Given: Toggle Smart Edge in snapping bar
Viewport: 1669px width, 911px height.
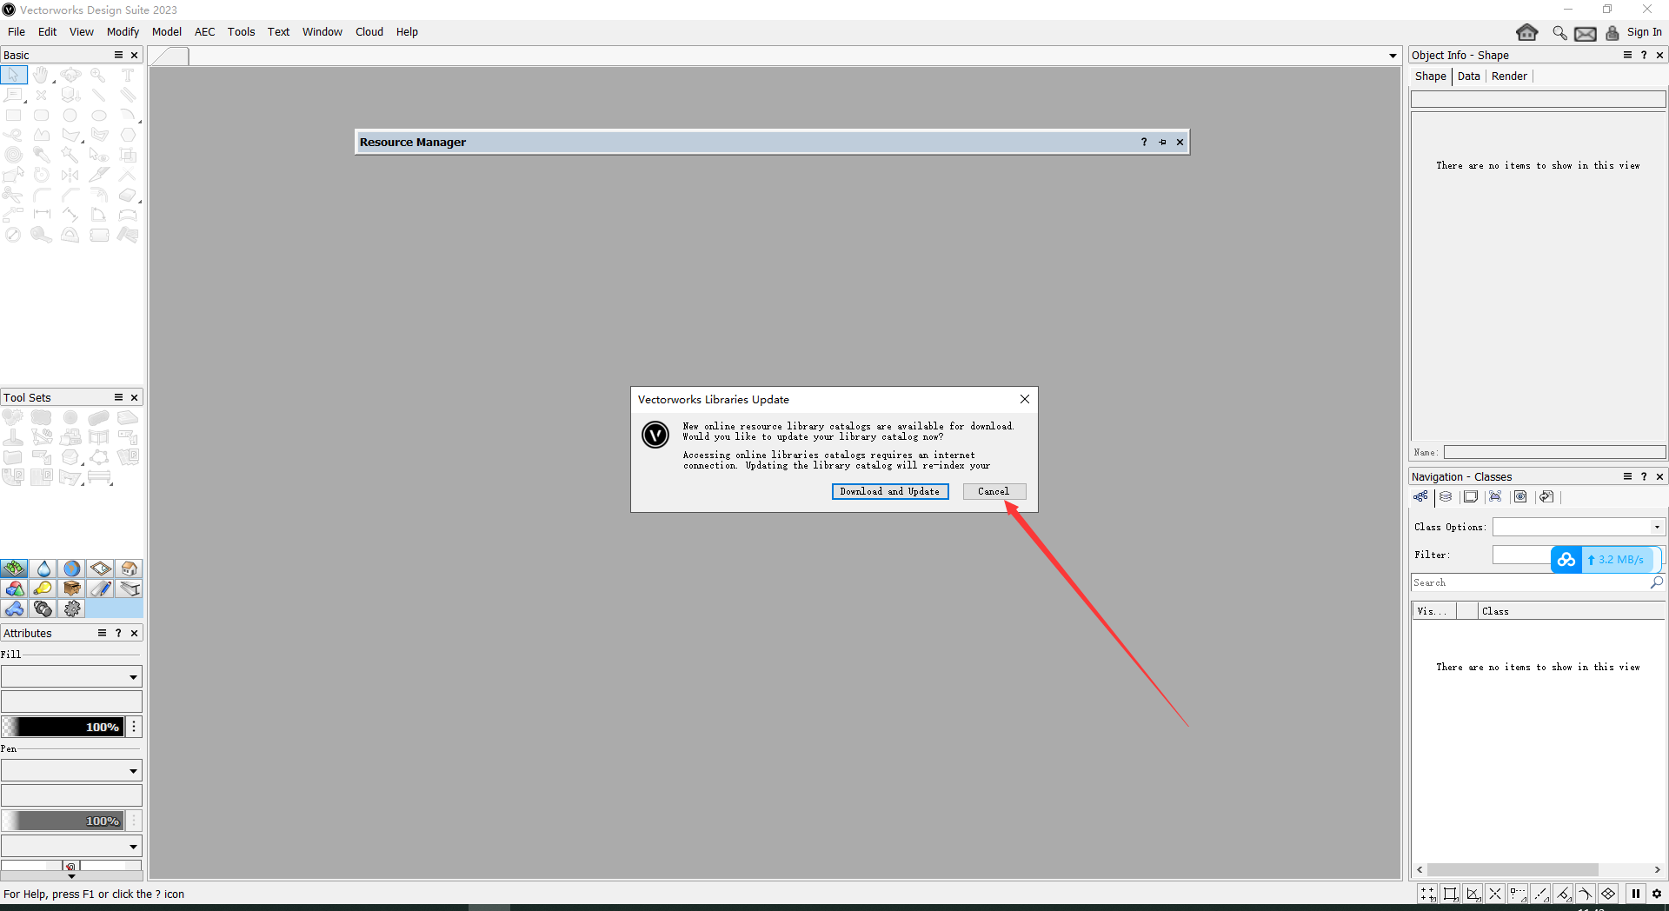Looking at the screenshot, I should (1563, 894).
